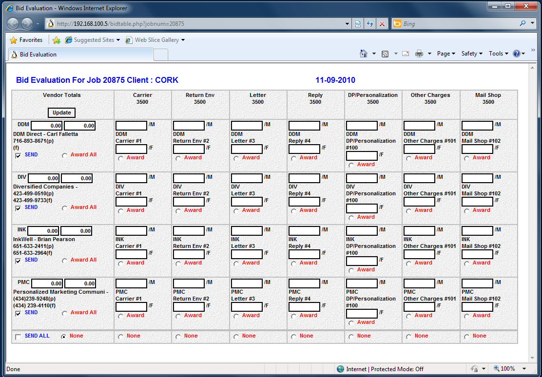Expand the Bing search options dropdown
Screen dimensions: 542x377
[x=533, y=23]
